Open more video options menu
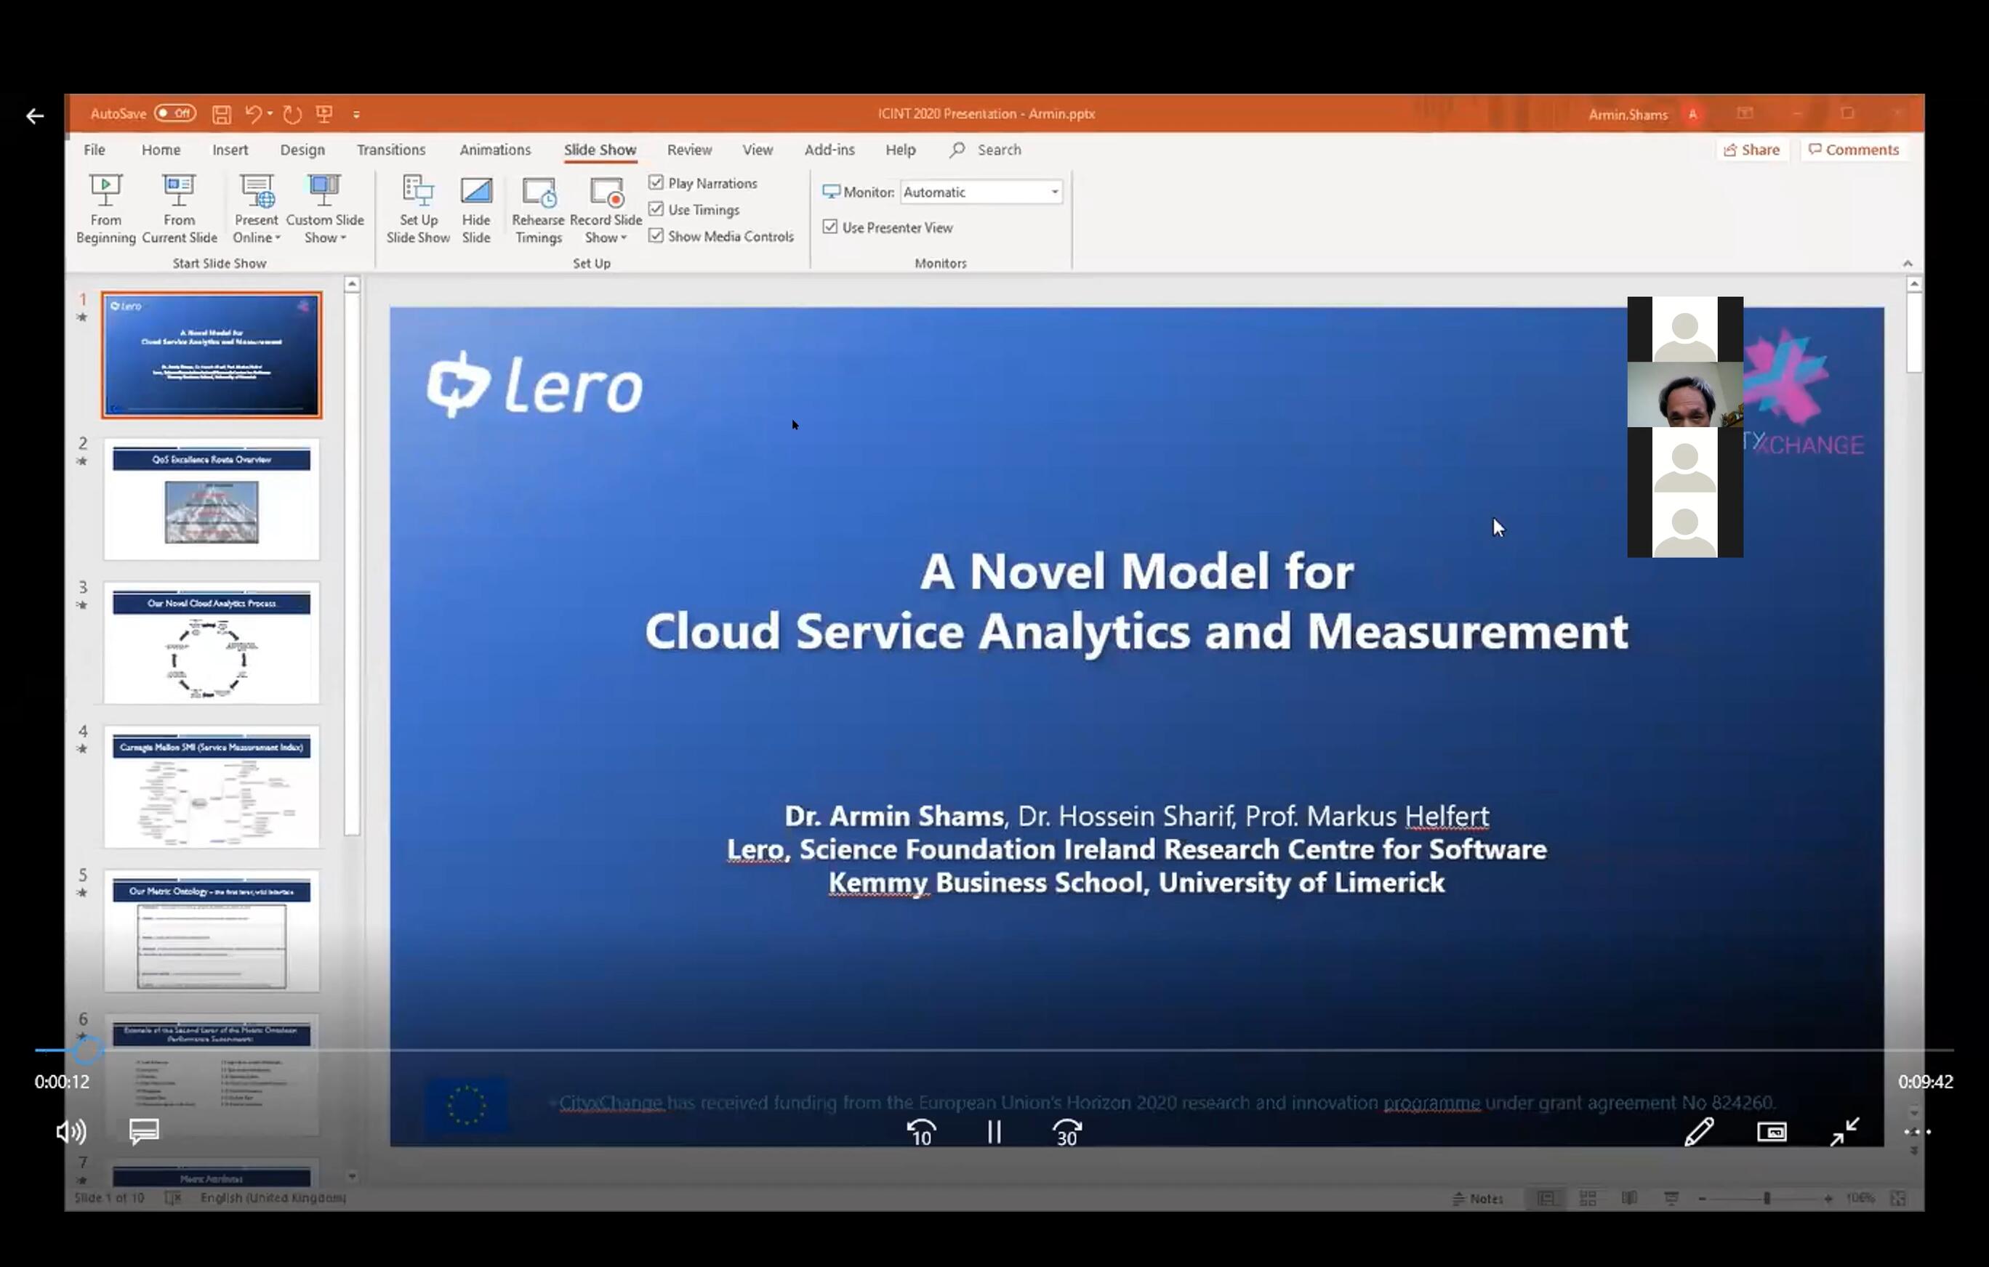This screenshot has height=1267, width=1989. coord(1917,1132)
